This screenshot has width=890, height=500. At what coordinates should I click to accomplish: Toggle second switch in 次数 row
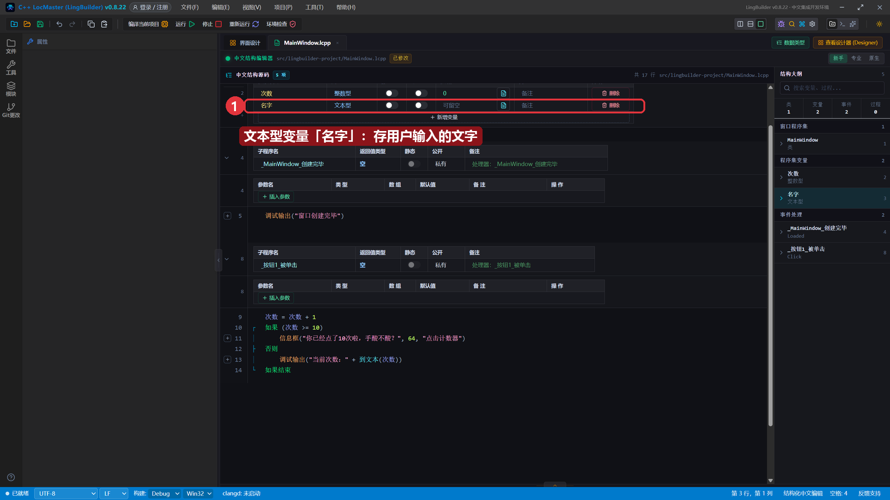(421, 94)
